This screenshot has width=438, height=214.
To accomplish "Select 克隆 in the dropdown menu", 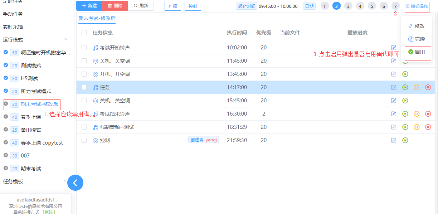I will click(417, 39).
